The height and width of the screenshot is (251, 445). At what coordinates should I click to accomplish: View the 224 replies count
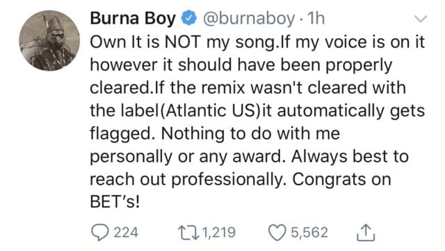pos(126,232)
